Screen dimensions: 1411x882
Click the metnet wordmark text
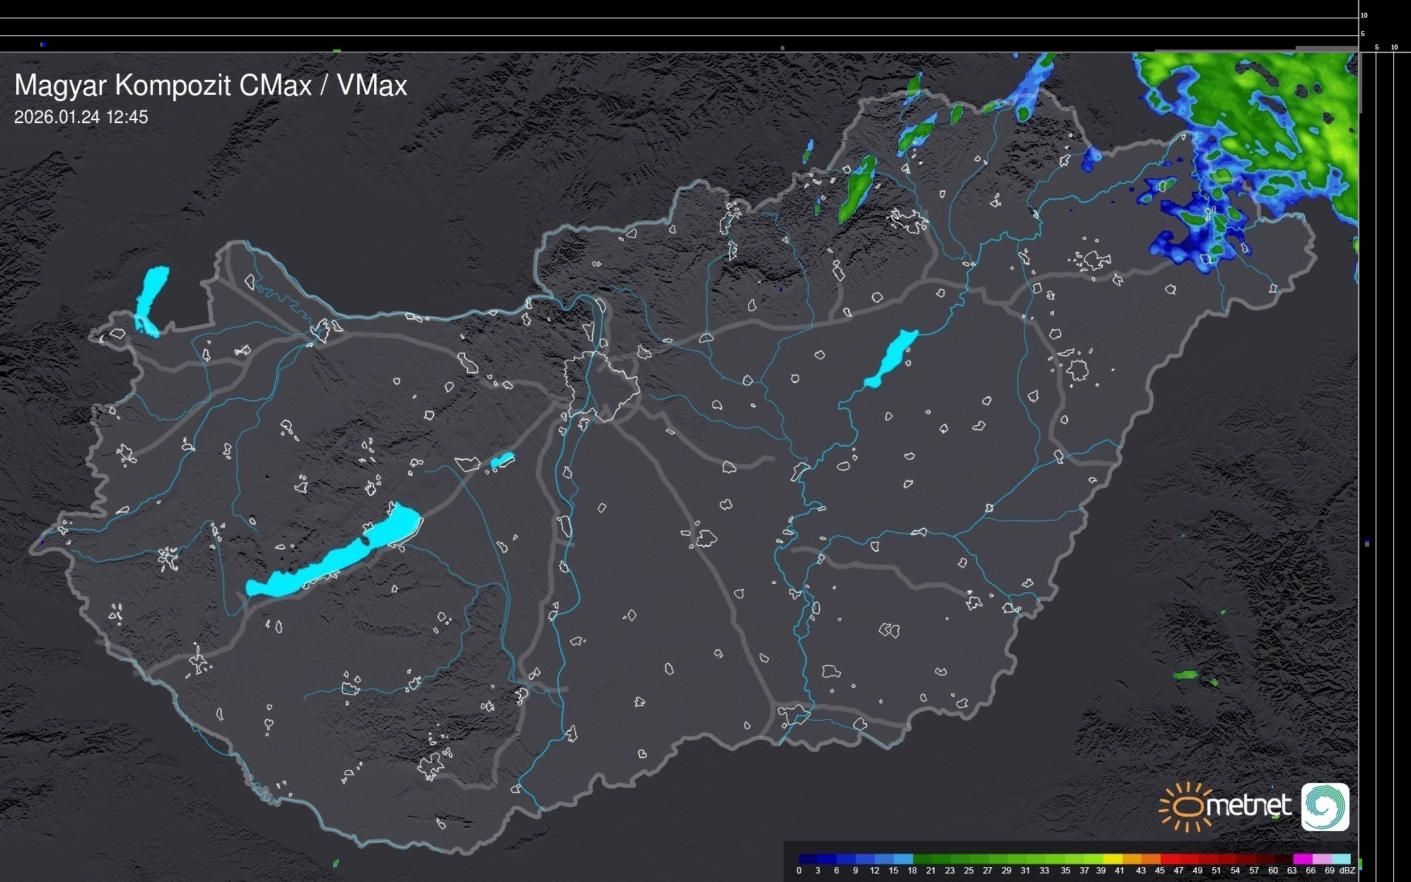point(1248,806)
